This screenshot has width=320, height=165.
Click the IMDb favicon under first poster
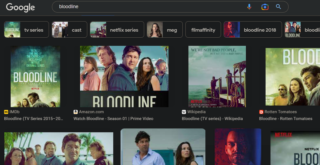pos(6,112)
